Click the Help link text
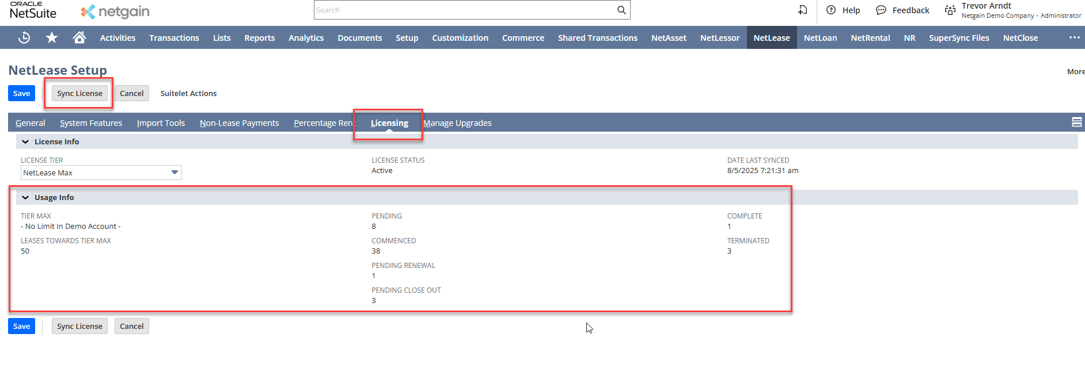Viewport: 1085px width, 368px height. [851, 10]
